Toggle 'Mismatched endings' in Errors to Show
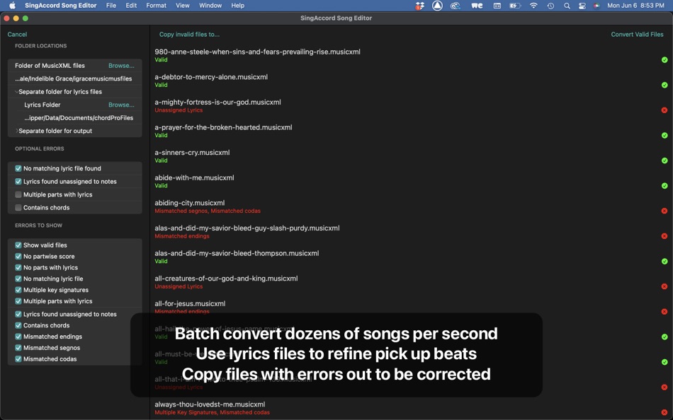This screenshot has width=673, height=420. tap(18, 337)
